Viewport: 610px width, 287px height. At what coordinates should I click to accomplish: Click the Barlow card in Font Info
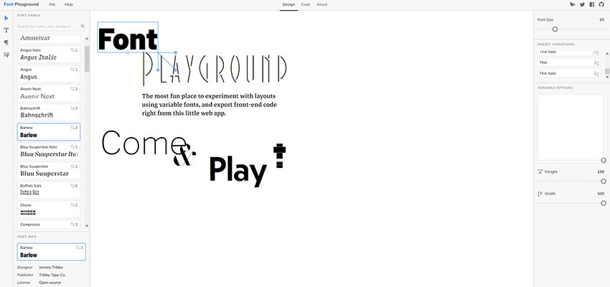coord(52,252)
